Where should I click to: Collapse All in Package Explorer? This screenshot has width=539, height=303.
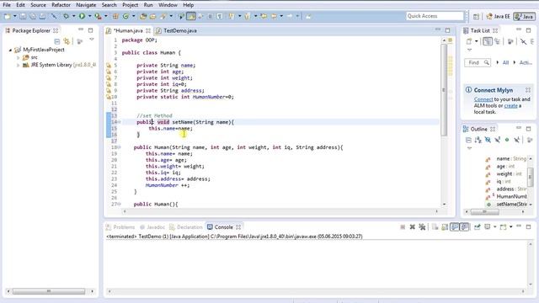tap(57, 41)
